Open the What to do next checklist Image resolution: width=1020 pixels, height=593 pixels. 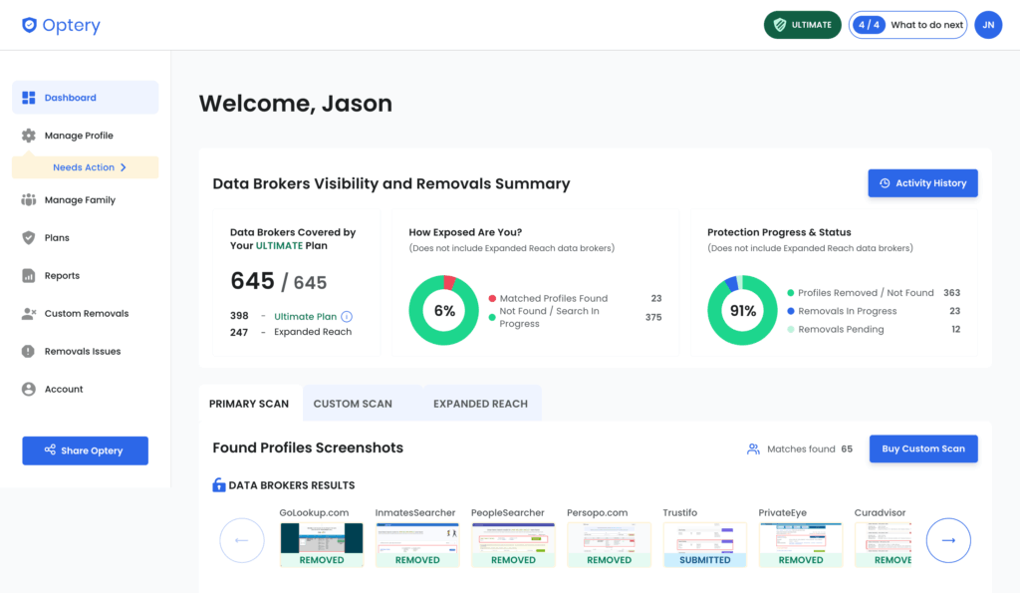[907, 25]
